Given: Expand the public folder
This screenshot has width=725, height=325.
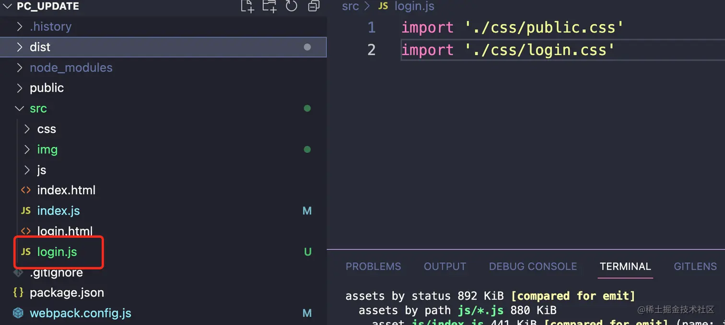Looking at the screenshot, I should 19,88.
